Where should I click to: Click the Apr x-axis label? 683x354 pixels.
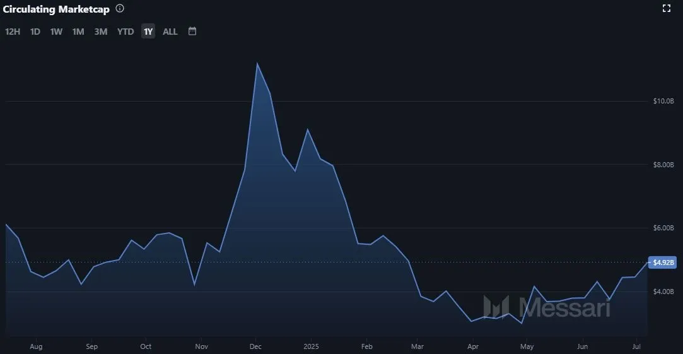click(x=472, y=346)
